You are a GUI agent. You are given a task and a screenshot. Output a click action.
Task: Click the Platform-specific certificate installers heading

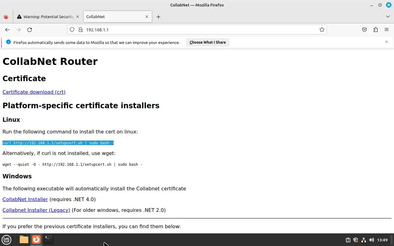tap(81, 105)
